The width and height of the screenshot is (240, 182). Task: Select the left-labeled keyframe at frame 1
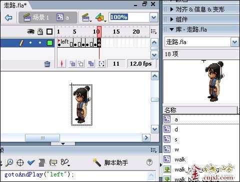tap(59, 43)
